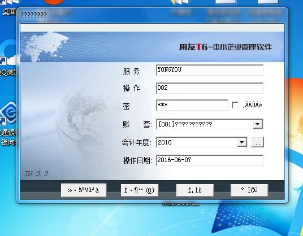This screenshot has height=236, width=303.
Task: Select the [001] account set combo box
Action: (x=210, y=124)
